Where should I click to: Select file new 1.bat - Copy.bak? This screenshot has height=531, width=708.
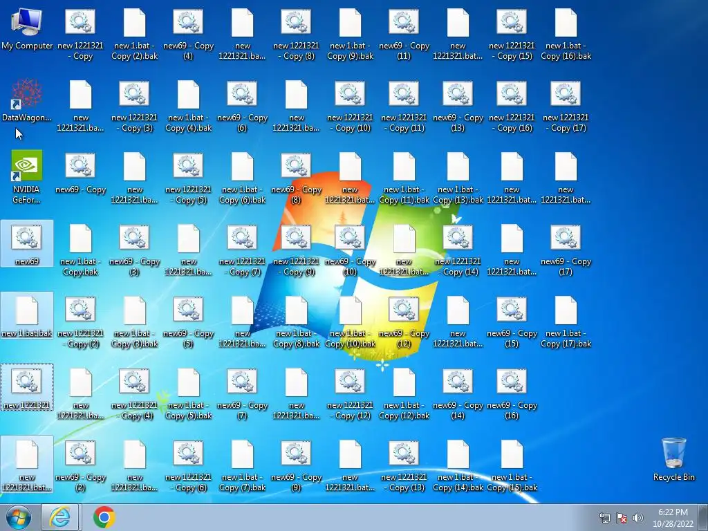point(80,250)
